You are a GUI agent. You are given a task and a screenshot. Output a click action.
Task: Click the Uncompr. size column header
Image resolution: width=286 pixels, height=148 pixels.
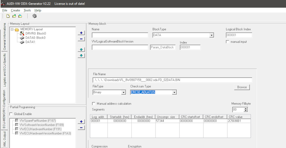(167, 117)
